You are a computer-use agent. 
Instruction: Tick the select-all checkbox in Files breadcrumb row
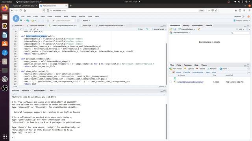point(170,72)
